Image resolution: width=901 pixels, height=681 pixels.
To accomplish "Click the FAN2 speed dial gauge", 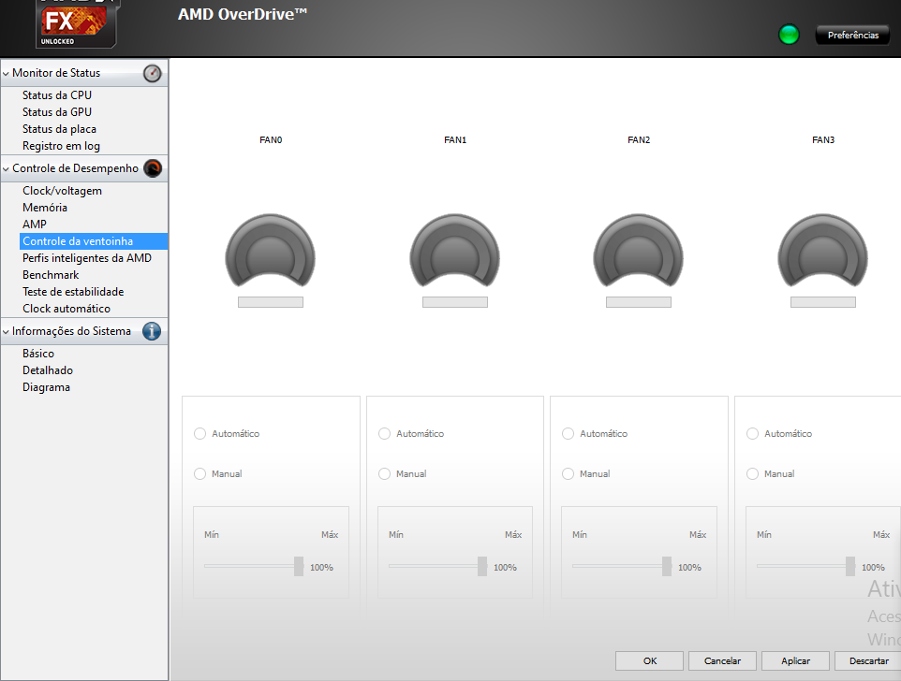I will [639, 250].
